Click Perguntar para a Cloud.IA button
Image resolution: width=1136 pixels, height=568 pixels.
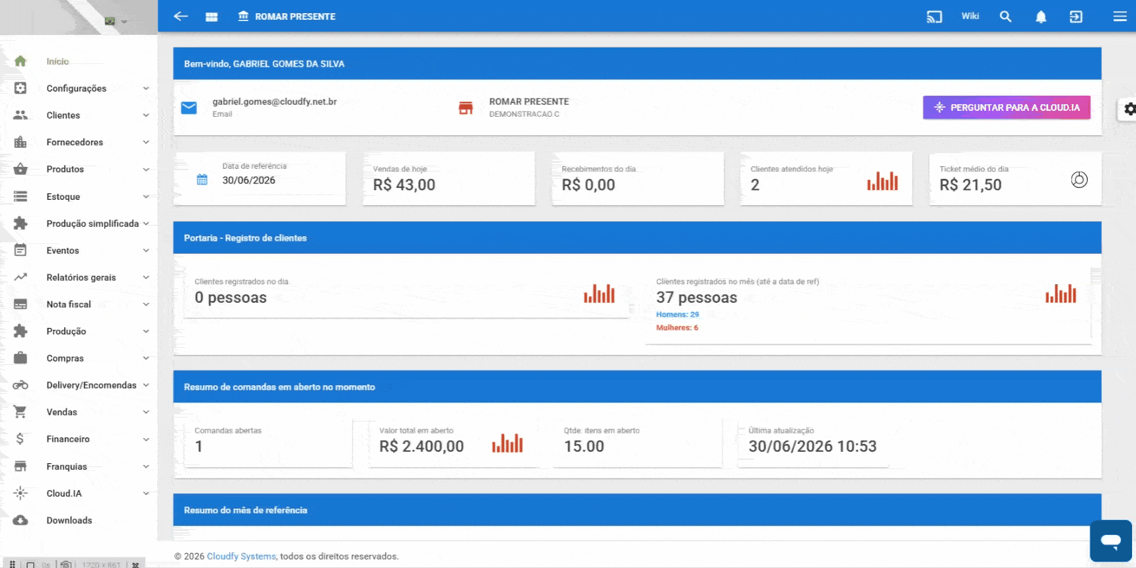(1007, 108)
